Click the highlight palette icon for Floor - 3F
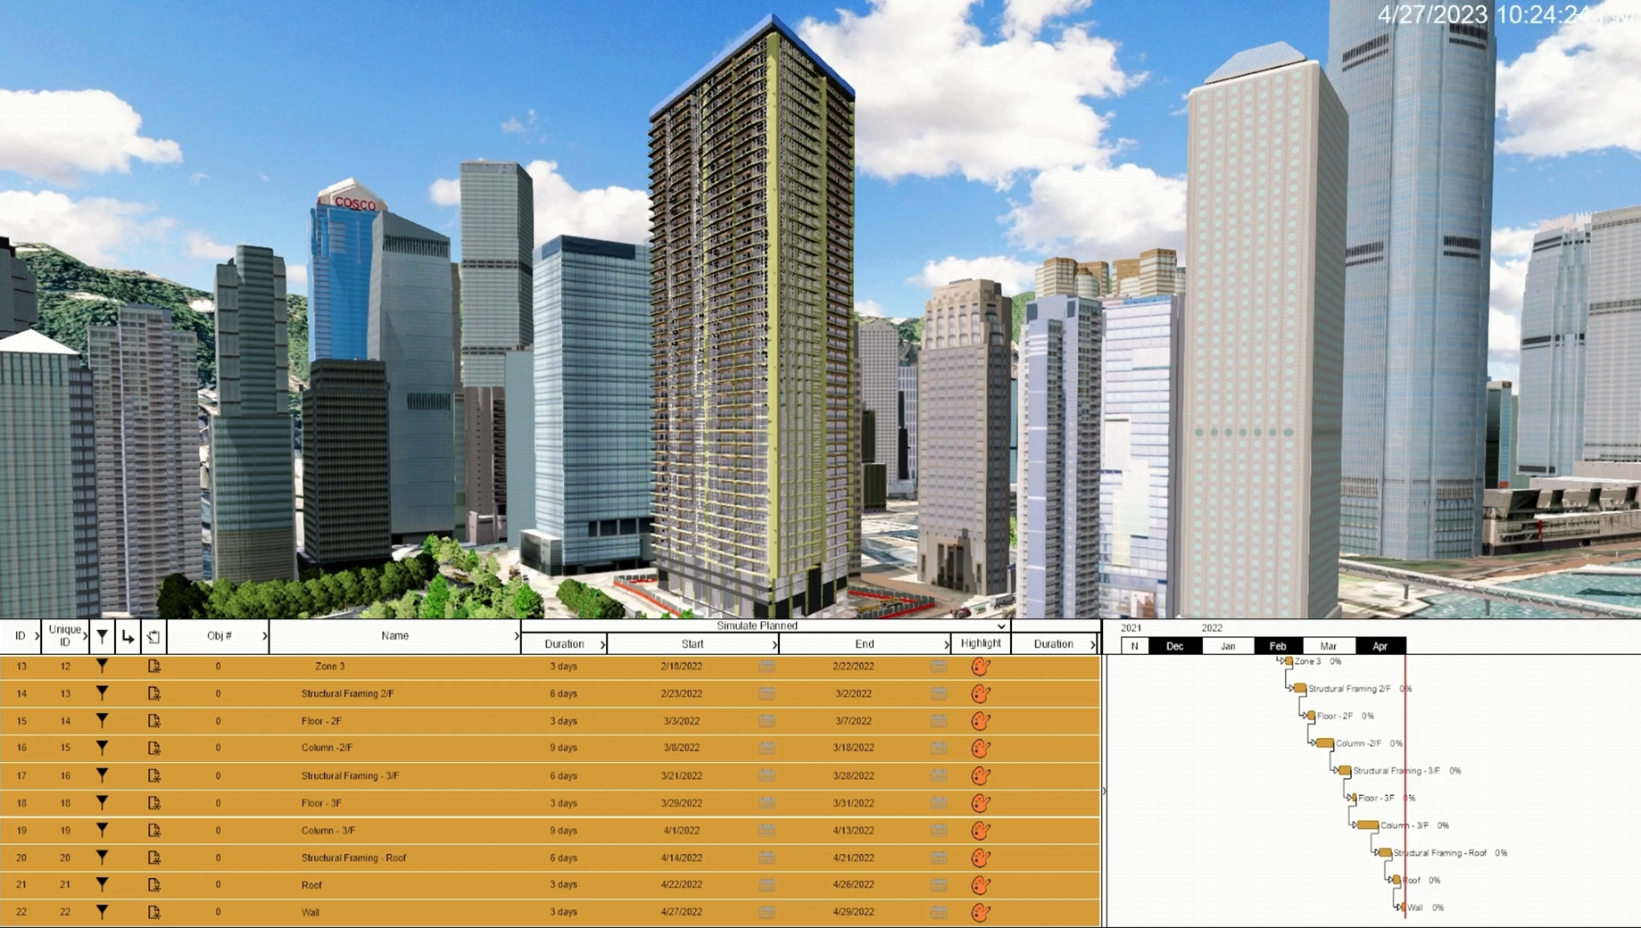The width and height of the screenshot is (1641, 928). click(981, 803)
